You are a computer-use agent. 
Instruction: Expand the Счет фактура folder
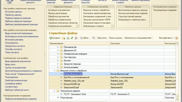coord(58,57)
